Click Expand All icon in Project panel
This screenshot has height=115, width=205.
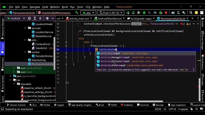(35, 19)
